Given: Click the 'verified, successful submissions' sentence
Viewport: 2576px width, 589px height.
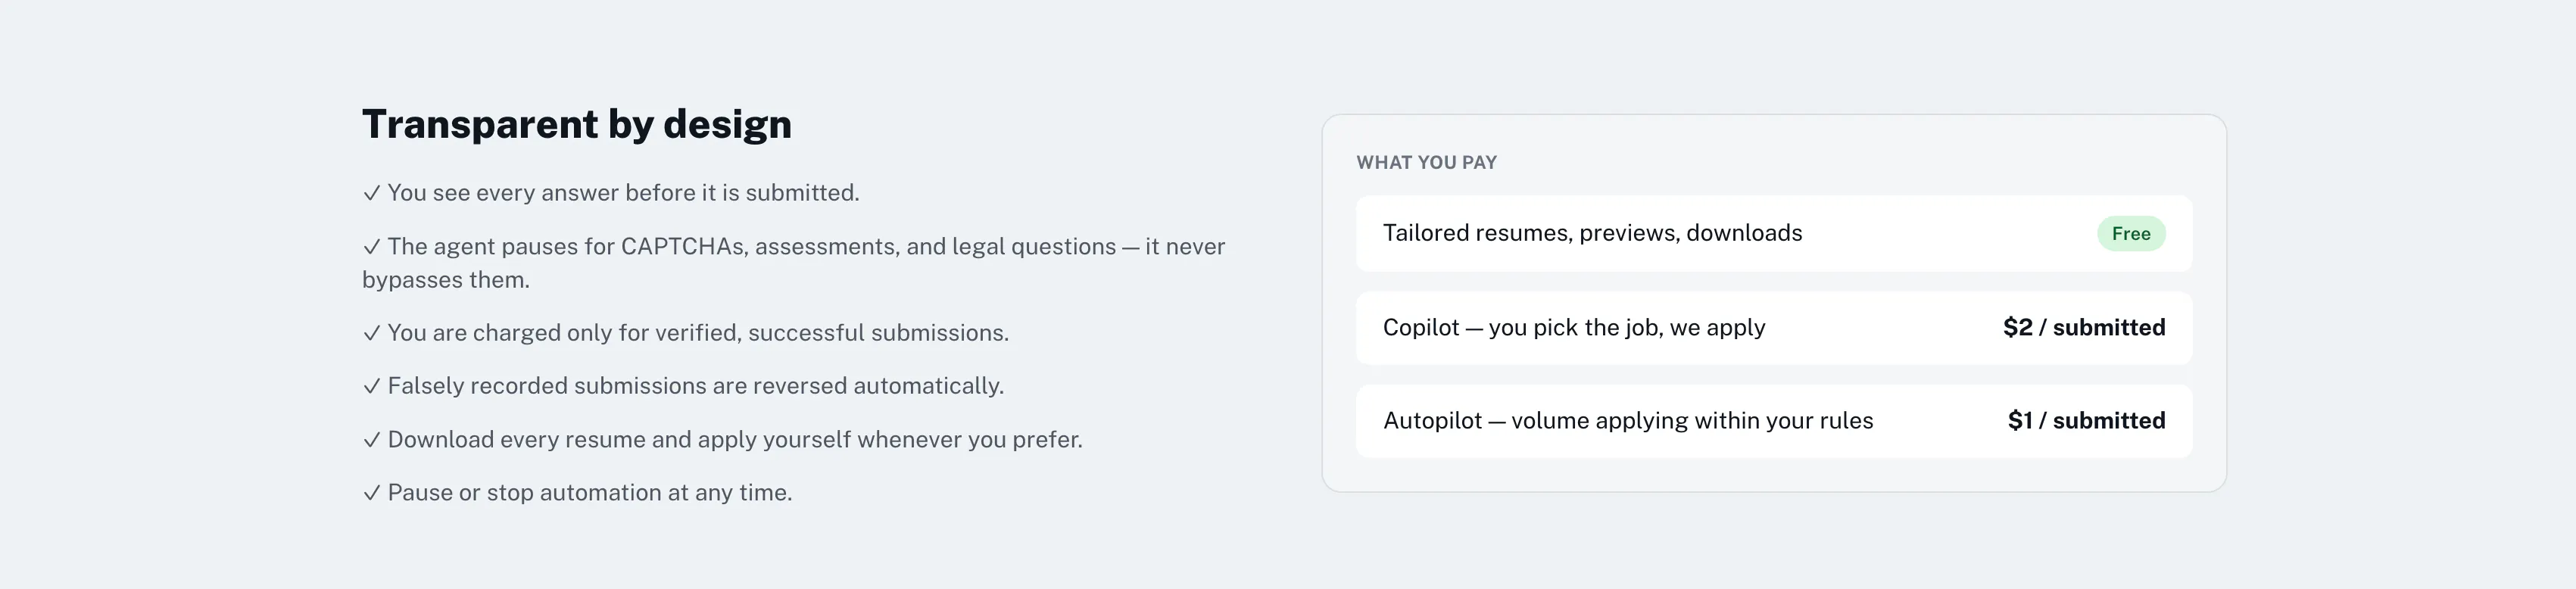Looking at the screenshot, I should (698, 333).
